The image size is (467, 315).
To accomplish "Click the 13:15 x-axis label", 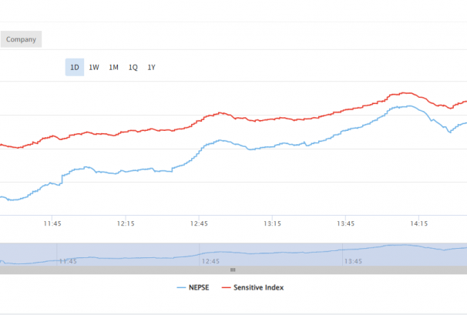I will click(x=272, y=223).
